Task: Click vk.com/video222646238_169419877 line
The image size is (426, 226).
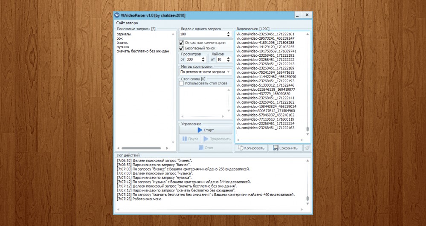Action: pos(266,90)
